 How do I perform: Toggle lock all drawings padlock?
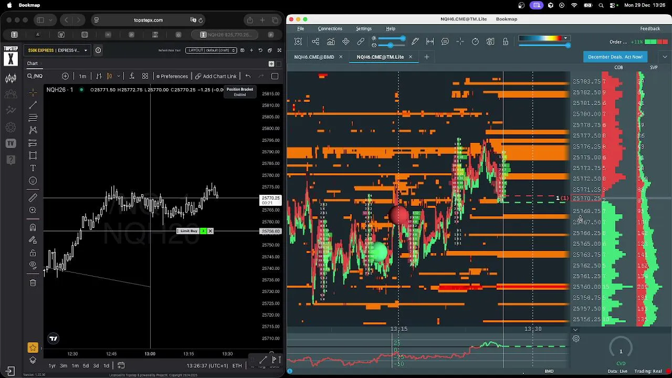point(33,253)
